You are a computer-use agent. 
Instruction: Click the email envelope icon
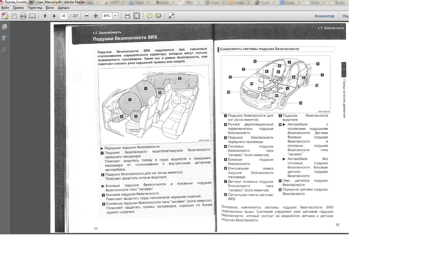[x=32, y=16]
